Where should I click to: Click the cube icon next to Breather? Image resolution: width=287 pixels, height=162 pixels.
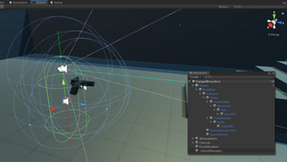click(x=200, y=90)
